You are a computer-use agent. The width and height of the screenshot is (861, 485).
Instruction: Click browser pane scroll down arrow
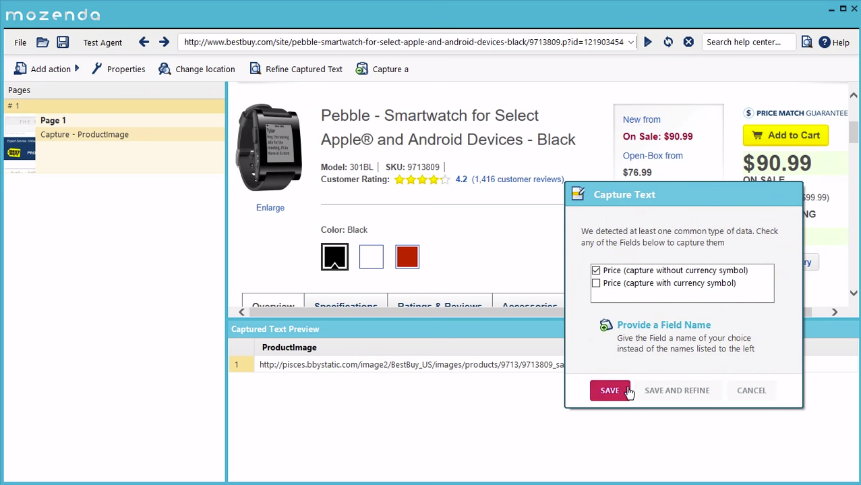854,293
